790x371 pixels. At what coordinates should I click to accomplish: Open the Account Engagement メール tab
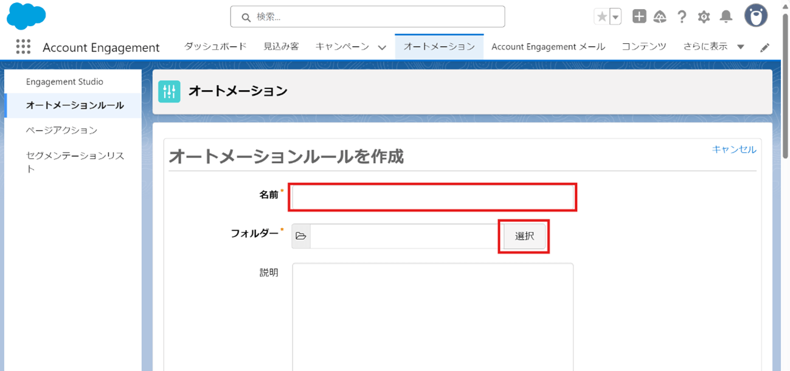(x=549, y=47)
